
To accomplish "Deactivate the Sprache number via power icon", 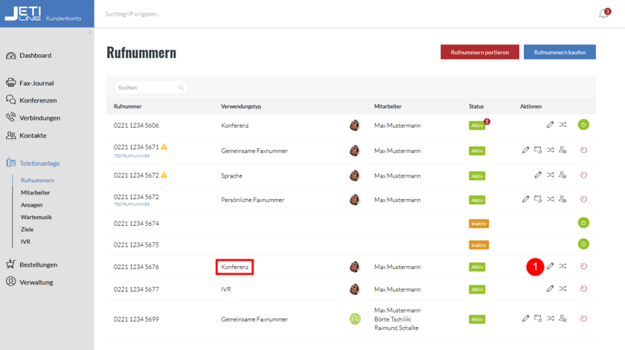I will 583,175.
